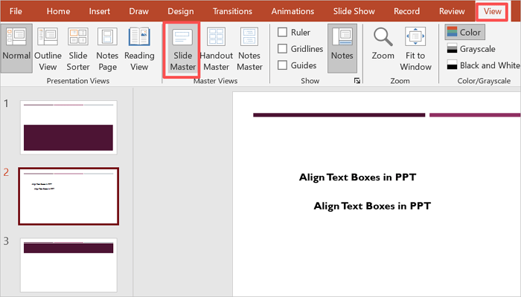Open Outline View
This screenshot has height=297, width=521.
tap(48, 48)
